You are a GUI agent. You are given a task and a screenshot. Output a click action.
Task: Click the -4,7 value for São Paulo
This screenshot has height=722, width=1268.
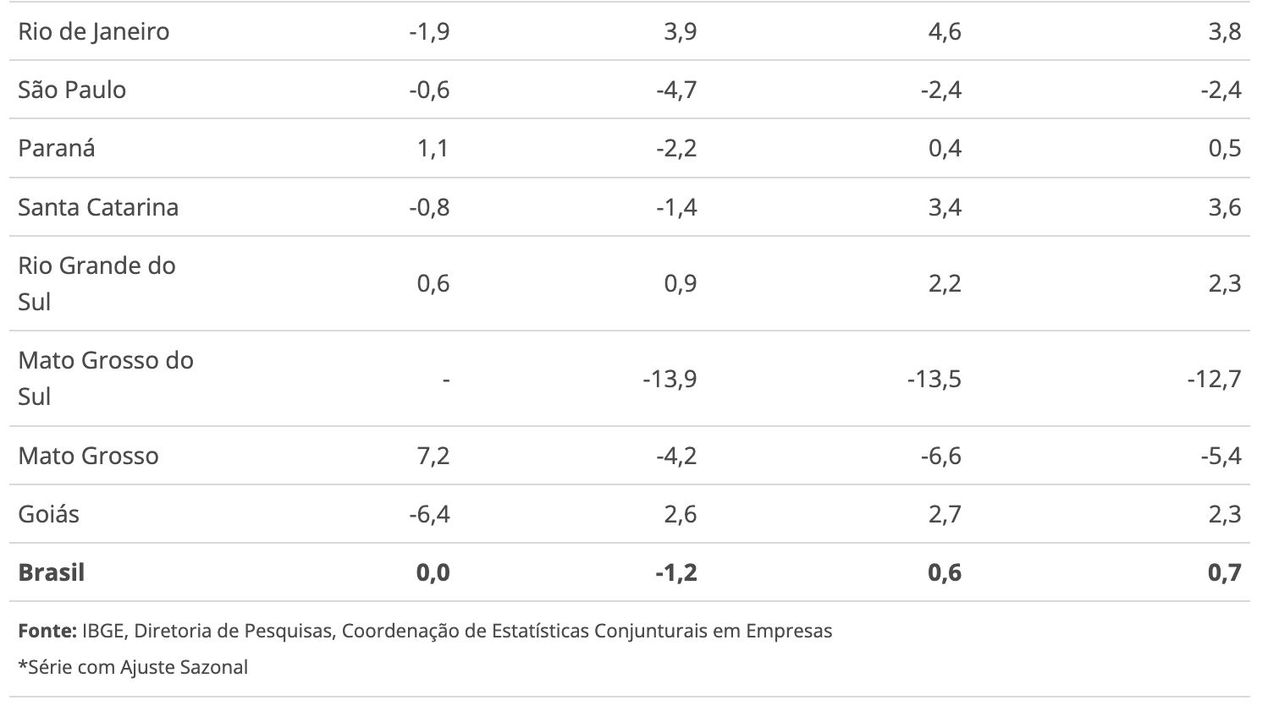[676, 90]
